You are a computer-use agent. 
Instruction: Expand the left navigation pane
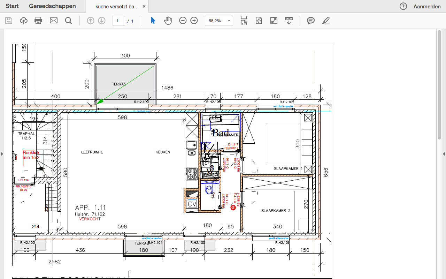click(2, 154)
